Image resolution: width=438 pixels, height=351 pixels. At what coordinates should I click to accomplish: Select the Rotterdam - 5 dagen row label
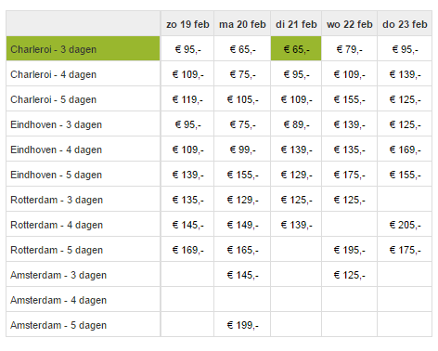pyautogui.click(x=57, y=250)
